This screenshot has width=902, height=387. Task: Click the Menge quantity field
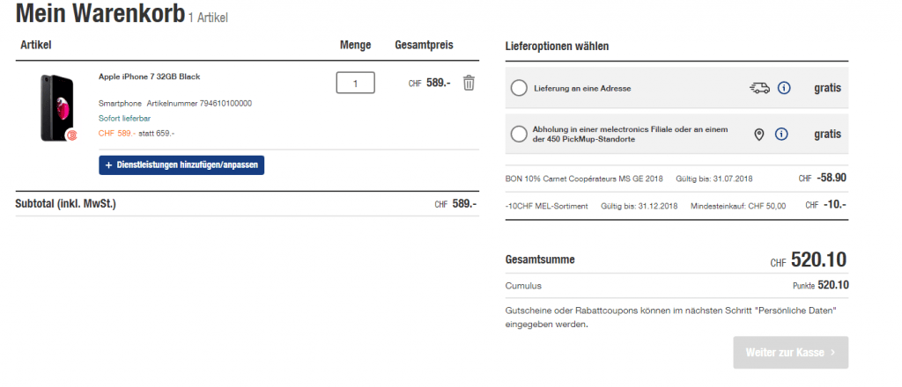[355, 84]
